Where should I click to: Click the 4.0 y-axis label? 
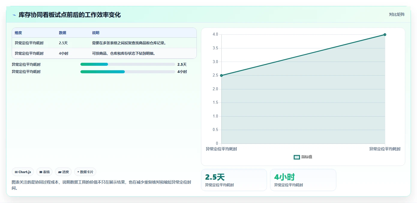click(215, 34)
